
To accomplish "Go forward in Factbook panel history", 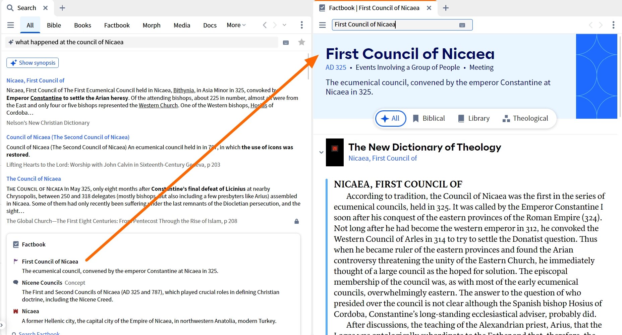I will 601,25.
